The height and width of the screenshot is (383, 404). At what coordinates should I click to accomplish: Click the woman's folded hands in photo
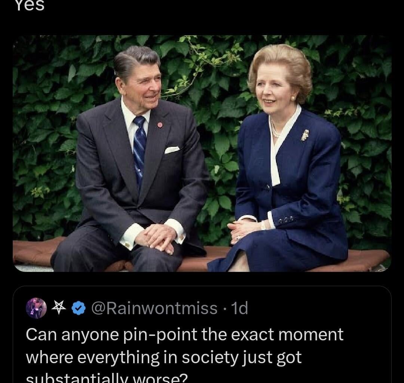(240, 229)
